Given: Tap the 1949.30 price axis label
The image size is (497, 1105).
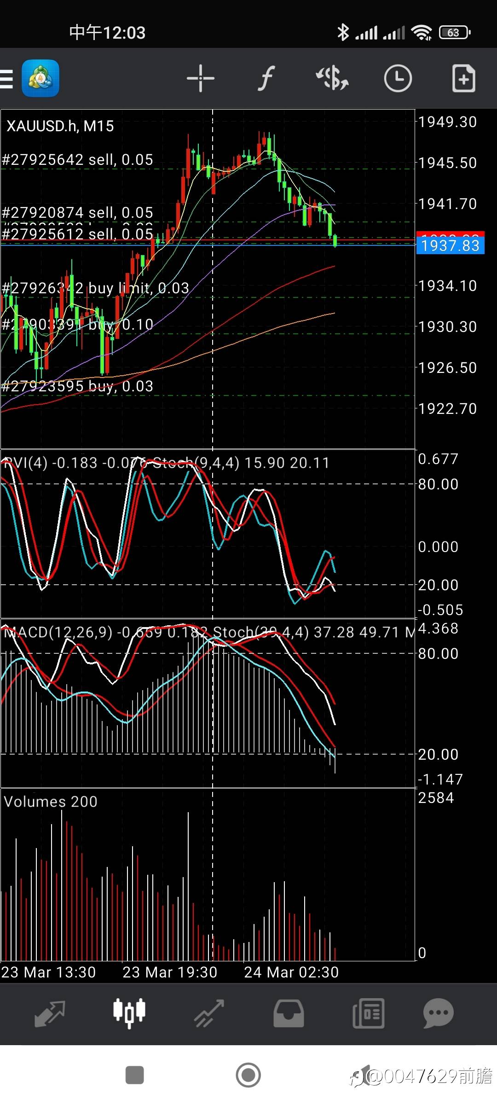Looking at the screenshot, I should tap(447, 122).
